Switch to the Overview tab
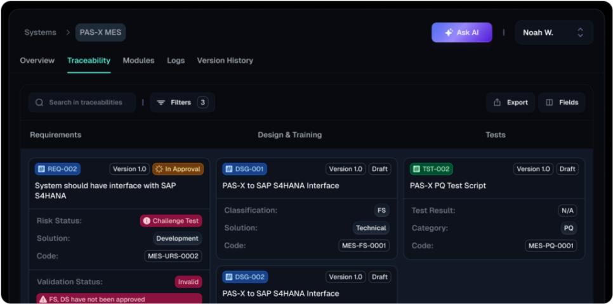The height and width of the screenshot is (304, 613). (x=37, y=61)
